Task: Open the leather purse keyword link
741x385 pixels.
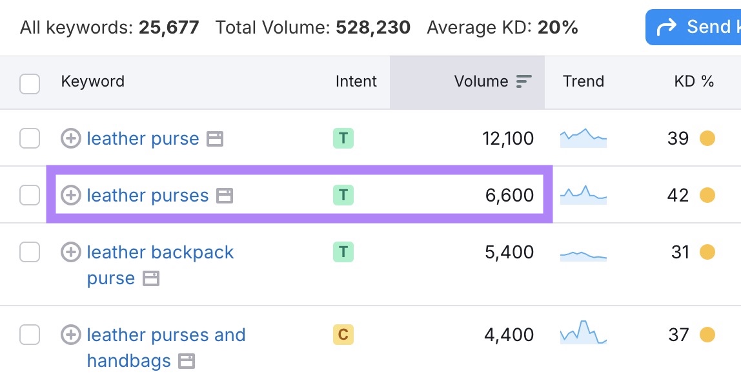Action: coord(143,138)
